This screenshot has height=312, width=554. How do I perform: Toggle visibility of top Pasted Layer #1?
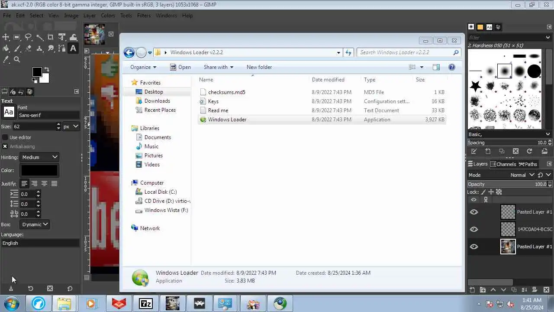tap(474, 212)
